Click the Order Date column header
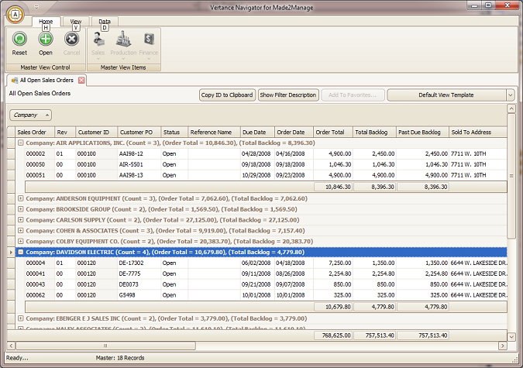 tap(294, 132)
